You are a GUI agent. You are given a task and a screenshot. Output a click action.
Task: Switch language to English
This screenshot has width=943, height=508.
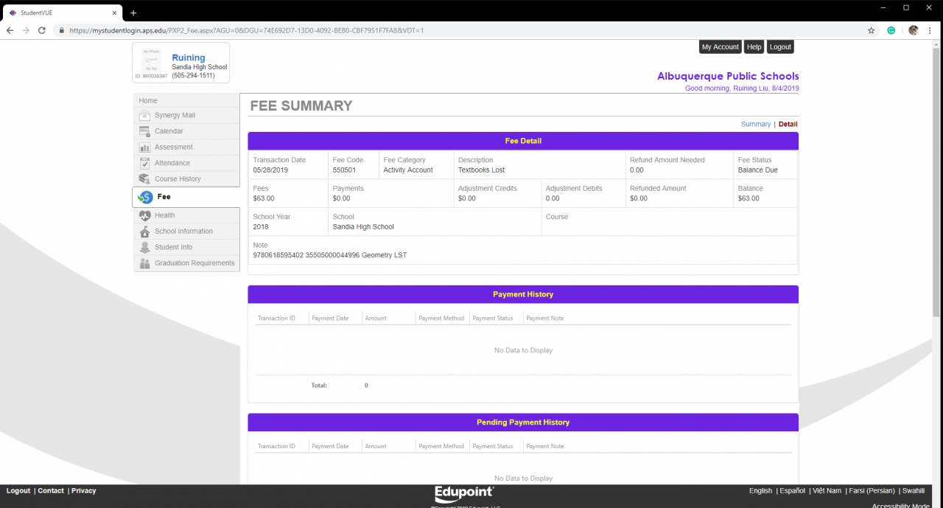tap(760, 490)
